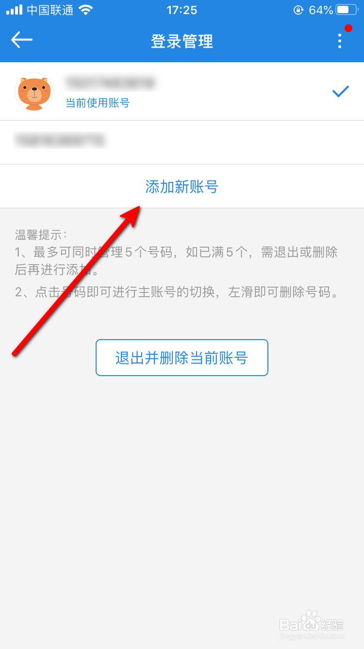This screenshot has width=364, height=649.
Task: Tap the 当前使用账号 label
Action: 98,103
